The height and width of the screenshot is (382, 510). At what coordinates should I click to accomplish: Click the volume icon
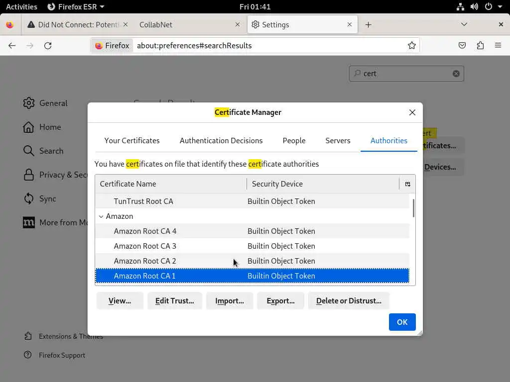474,6
